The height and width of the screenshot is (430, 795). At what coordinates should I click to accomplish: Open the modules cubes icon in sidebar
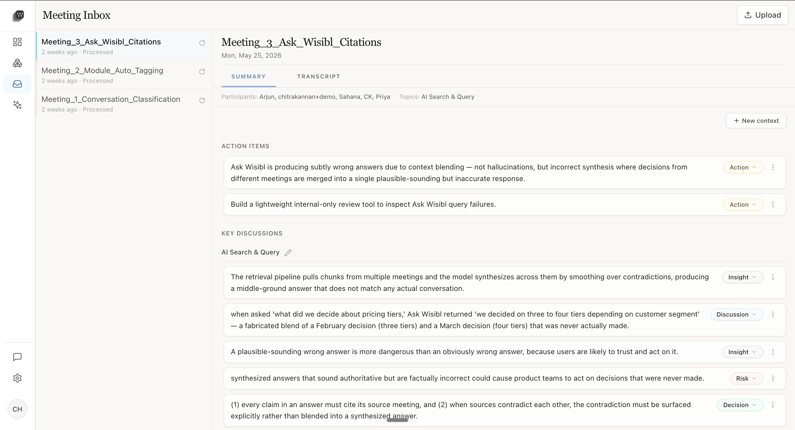[x=17, y=63]
